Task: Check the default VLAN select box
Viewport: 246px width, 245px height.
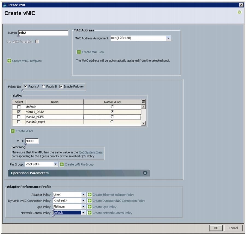Action: 19,107
